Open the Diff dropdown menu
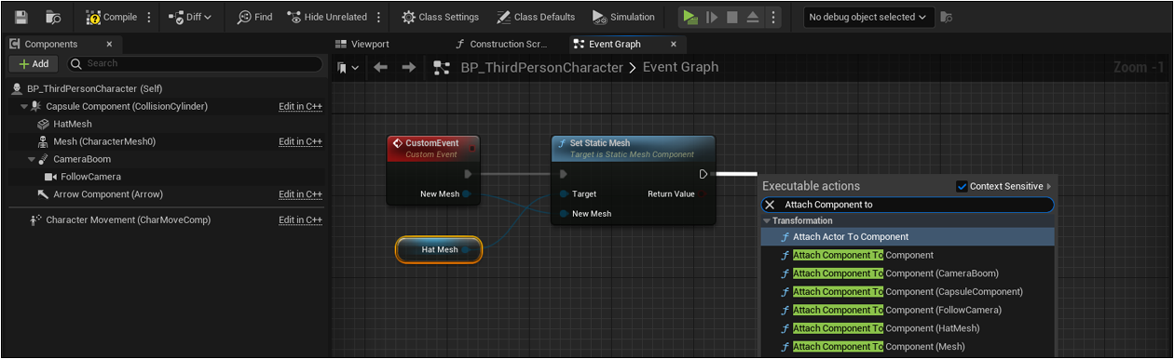The image size is (1174, 359). tap(190, 17)
